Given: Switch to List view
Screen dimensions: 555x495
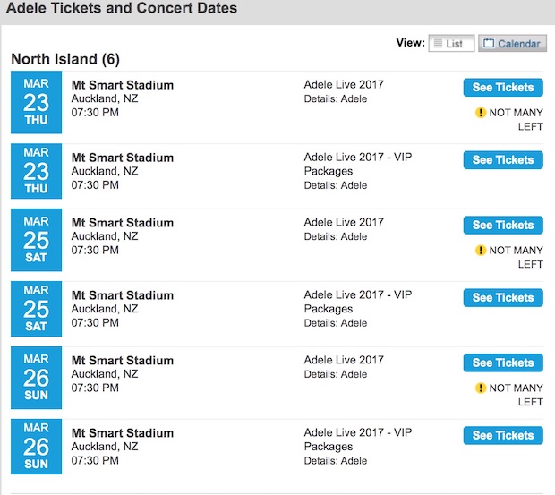Looking at the screenshot, I should tap(451, 43).
